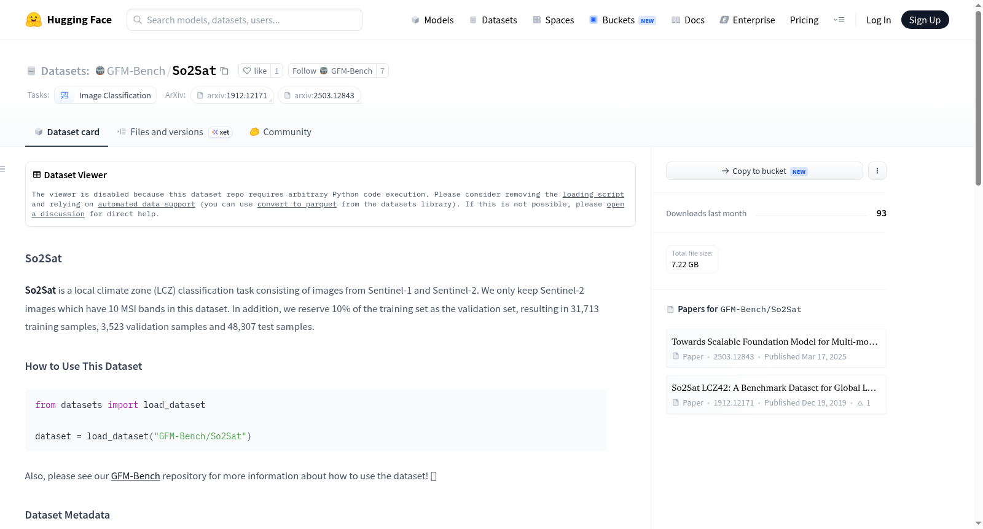Open the arxiv:2503.12843 tag
Screen dimensions: 983x529
pos(319,95)
